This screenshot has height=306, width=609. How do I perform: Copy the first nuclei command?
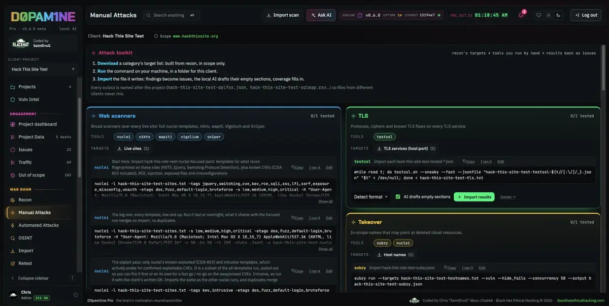pos(297,167)
